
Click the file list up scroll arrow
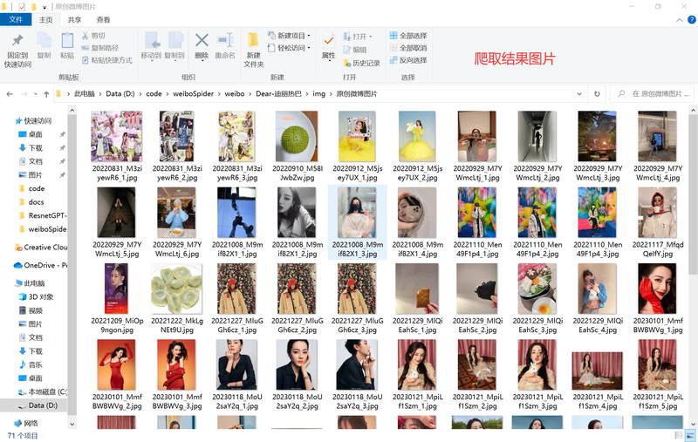[693, 109]
